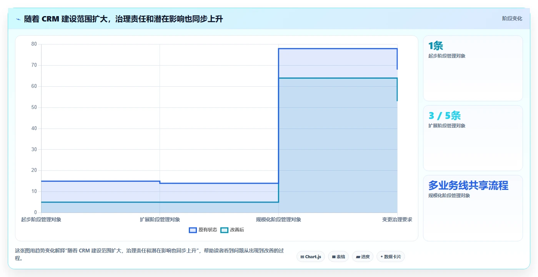The image size is (538, 277).
Task: Select the 1条 data card value
Action: click(436, 46)
